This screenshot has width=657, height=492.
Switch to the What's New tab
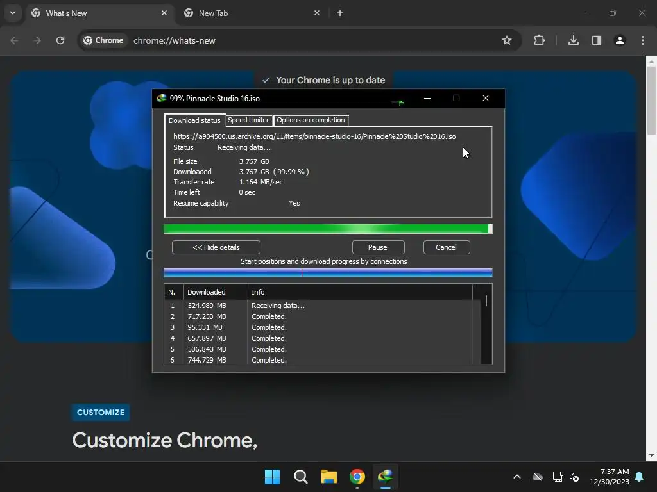click(x=99, y=13)
